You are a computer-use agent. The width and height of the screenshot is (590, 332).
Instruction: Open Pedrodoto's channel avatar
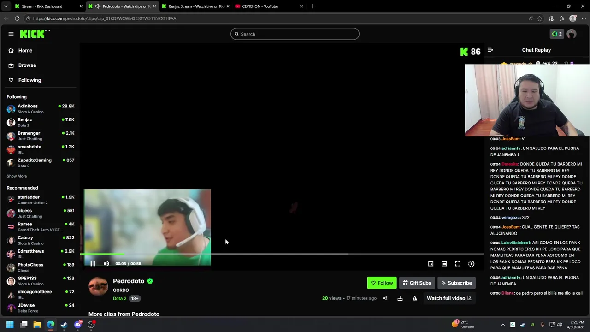coord(98,286)
